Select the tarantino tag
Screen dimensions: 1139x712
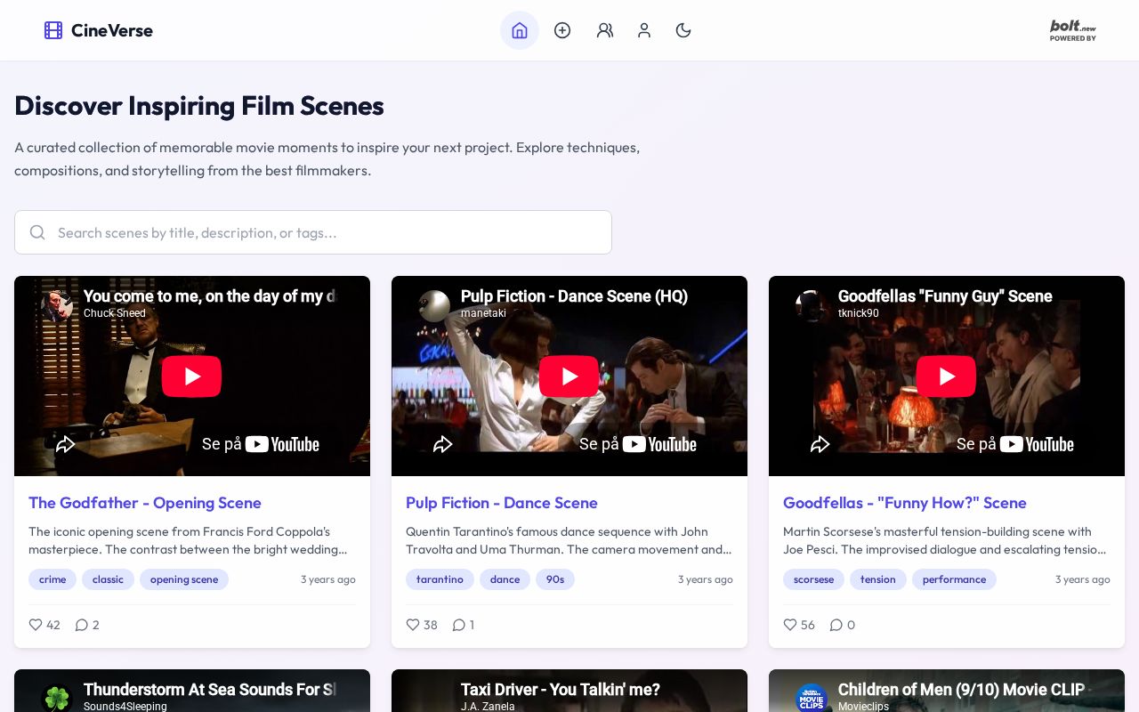click(x=440, y=579)
